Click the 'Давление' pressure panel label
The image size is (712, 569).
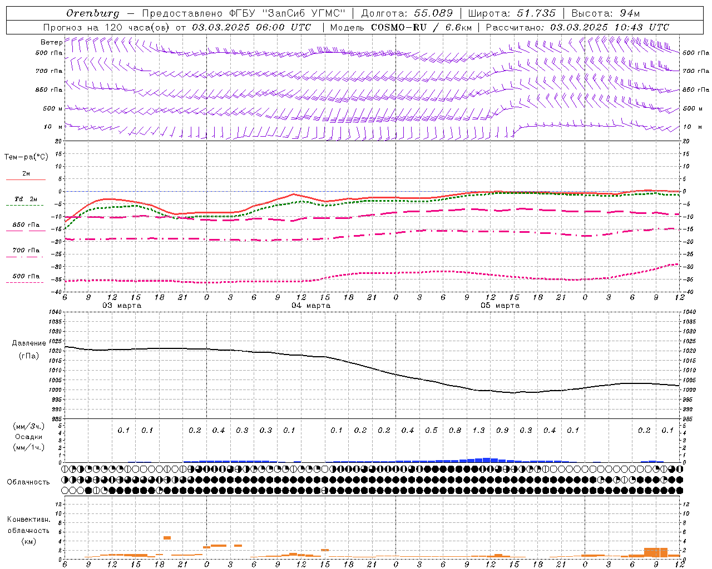[29, 343]
